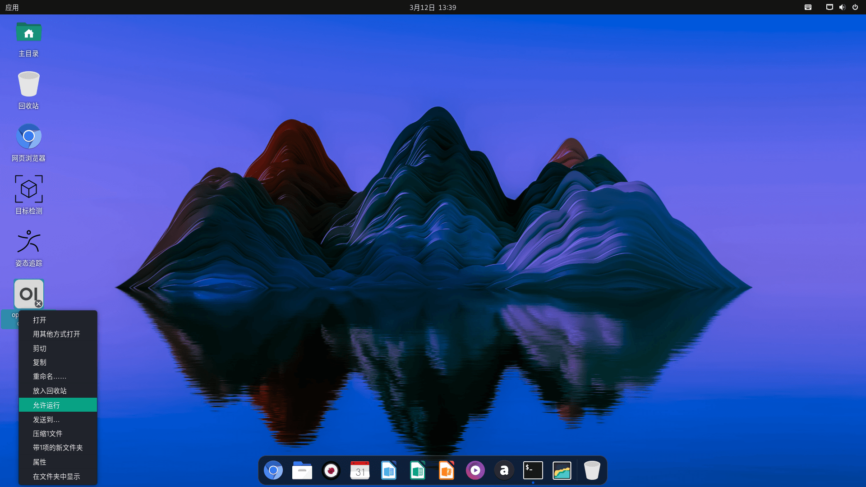Viewport: 866px width, 487px height.
Task: Launch system monitor chart icon in dock
Action: coord(562,470)
